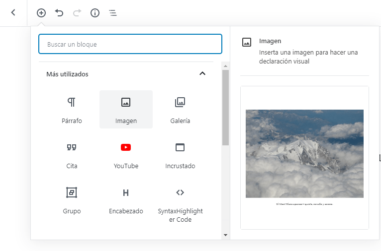Open the block navigation list icon
The image size is (381, 251).
(x=113, y=13)
